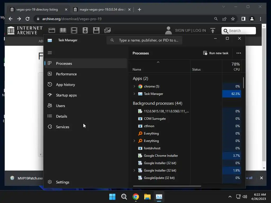Click Chrome's forward arrow
Viewport: 271px width, 203px height.
19,19
